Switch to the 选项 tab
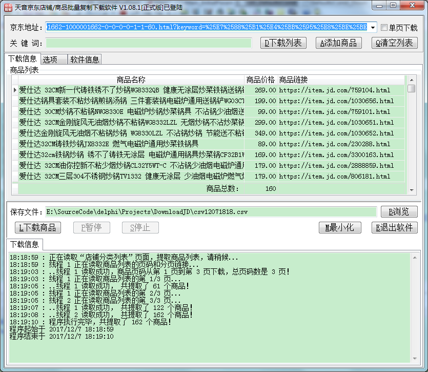The width and height of the screenshot is (428, 372). point(54,60)
